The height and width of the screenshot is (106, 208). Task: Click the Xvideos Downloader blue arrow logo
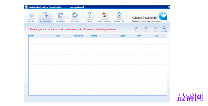coord(163,16)
